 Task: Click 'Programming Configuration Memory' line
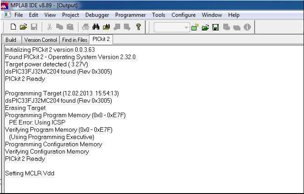tap(54, 144)
